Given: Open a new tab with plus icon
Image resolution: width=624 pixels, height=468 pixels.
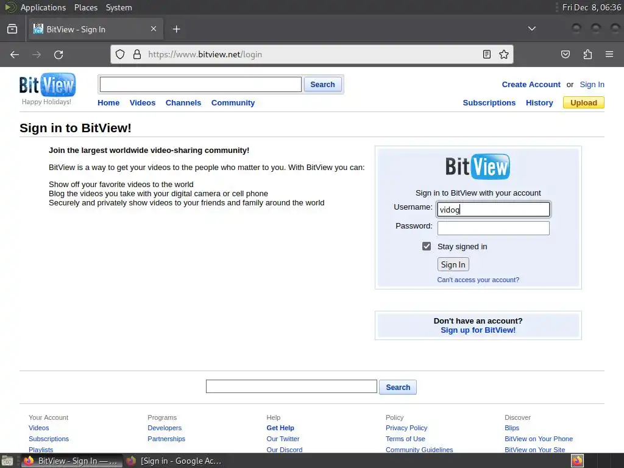Looking at the screenshot, I should click(176, 29).
